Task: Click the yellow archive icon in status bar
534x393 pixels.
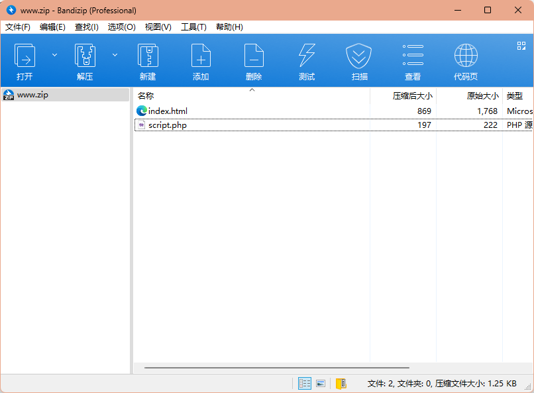Action: pos(341,384)
